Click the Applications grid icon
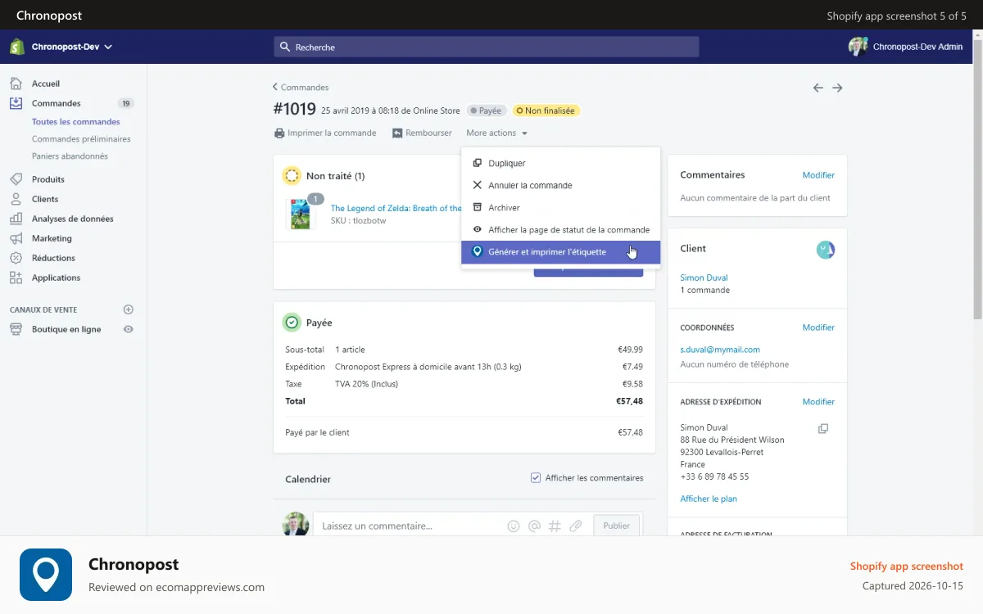 coord(16,278)
